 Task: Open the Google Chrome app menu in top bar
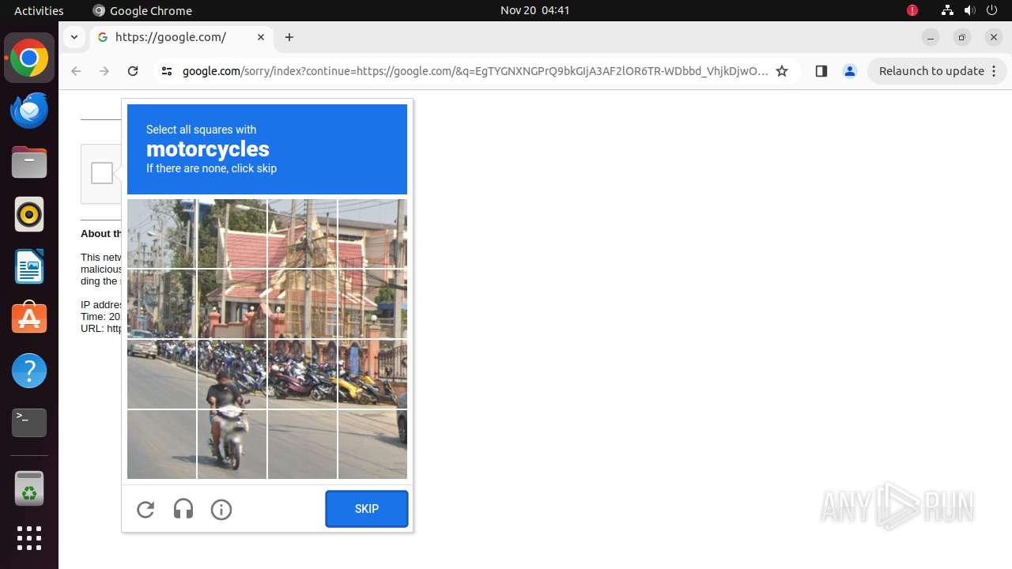[142, 10]
